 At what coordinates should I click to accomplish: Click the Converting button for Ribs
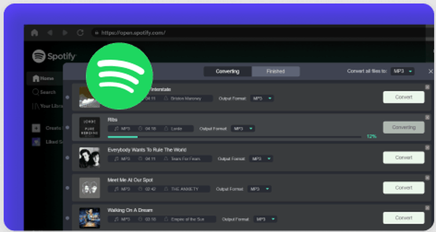pyautogui.click(x=404, y=128)
